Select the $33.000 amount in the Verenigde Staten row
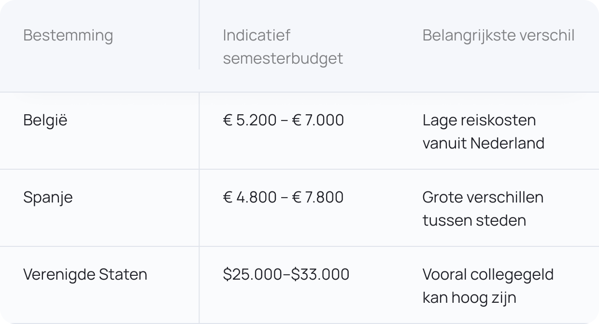The height and width of the screenshot is (324, 599). pos(320,274)
